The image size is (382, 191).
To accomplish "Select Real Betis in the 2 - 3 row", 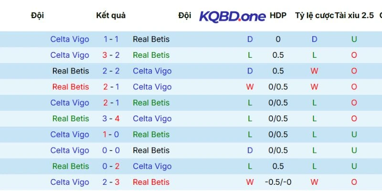I will click(151, 182).
